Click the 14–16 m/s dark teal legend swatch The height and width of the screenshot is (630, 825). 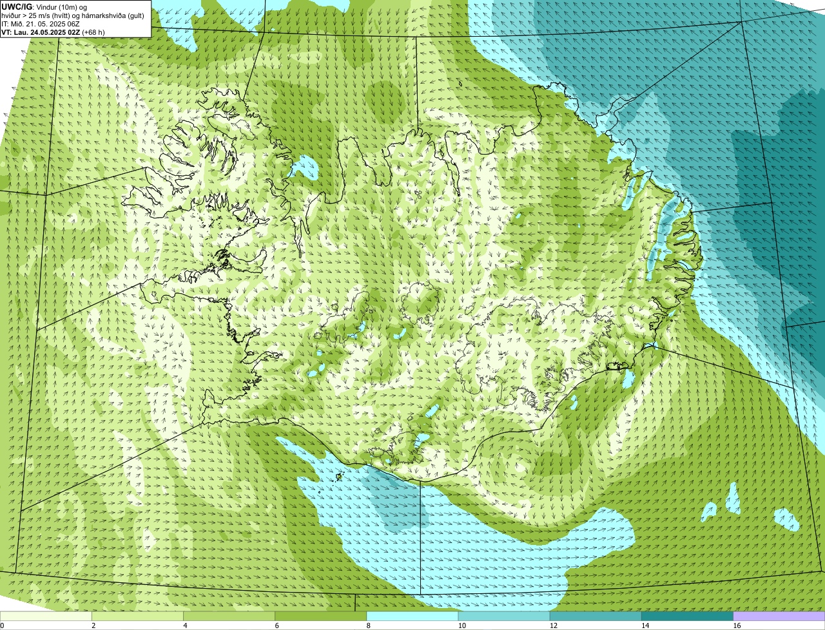pyautogui.click(x=687, y=616)
